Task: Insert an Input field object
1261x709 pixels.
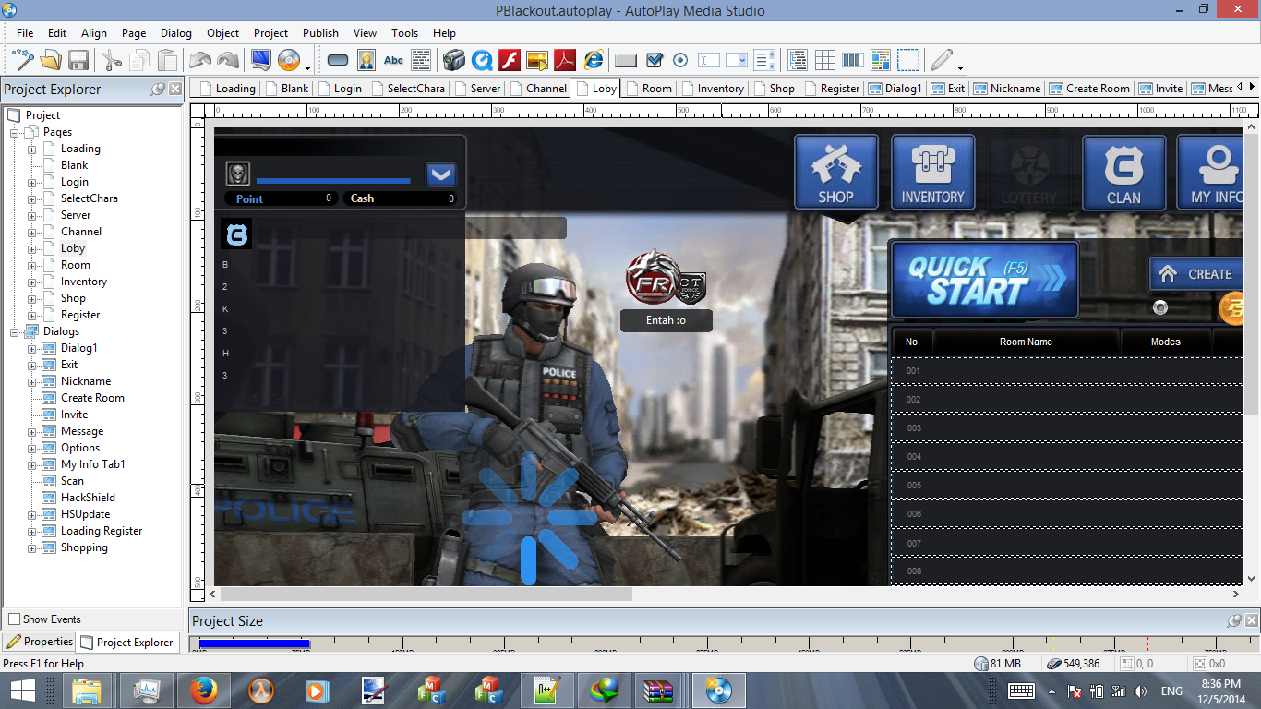Action: coord(709,61)
